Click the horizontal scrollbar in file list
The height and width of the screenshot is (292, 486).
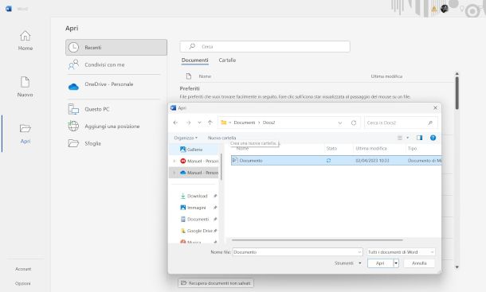(317, 239)
